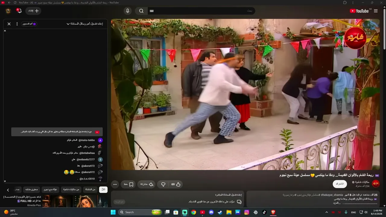Viewport: 386px width, 217px height.
Task: Open the browser extensions puzzle icon
Action: [345, 2]
